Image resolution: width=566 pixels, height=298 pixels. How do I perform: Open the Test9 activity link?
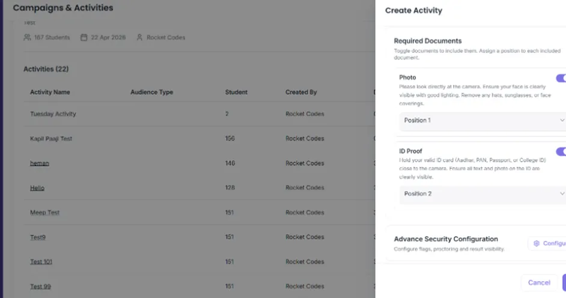click(x=37, y=237)
